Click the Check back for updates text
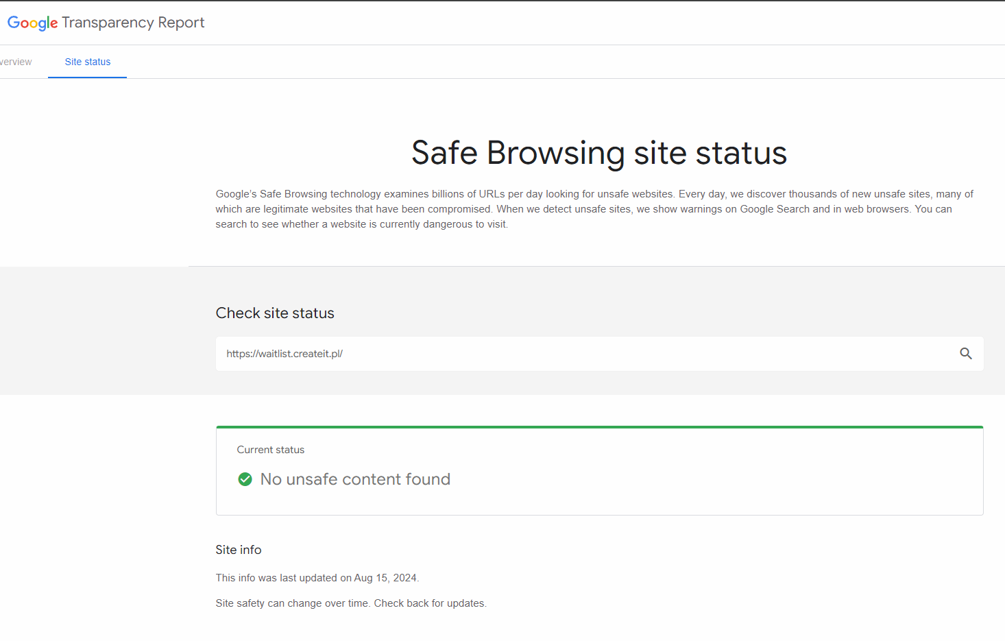The width and height of the screenshot is (1005, 641). tap(430, 603)
